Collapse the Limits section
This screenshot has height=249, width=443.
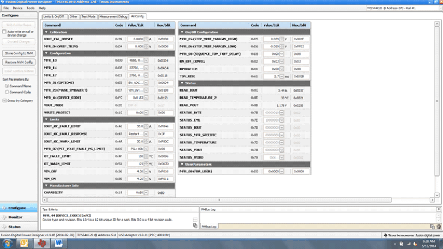click(x=46, y=119)
